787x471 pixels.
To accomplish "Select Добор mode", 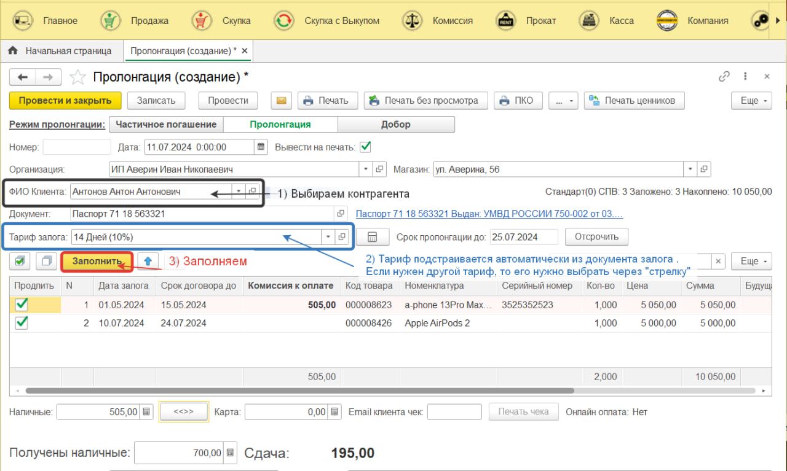I will point(396,125).
